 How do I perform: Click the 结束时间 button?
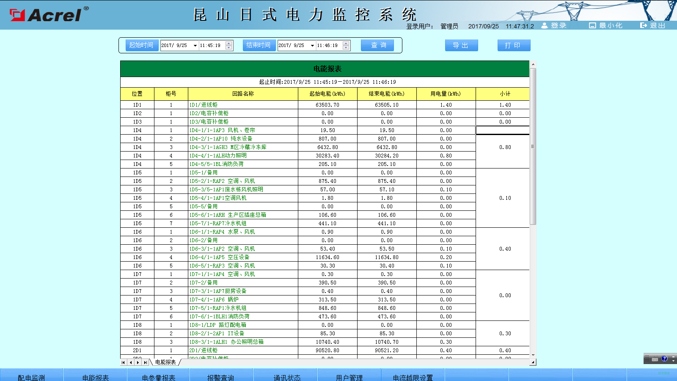pyautogui.click(x=259, y=45)
